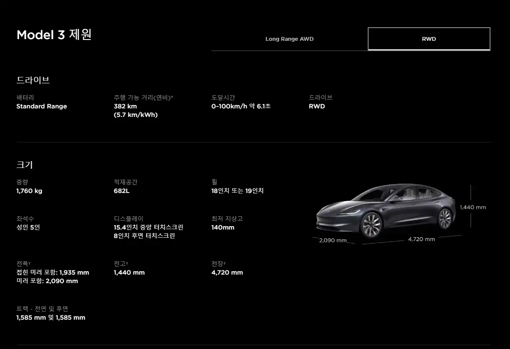Click the '최저 지상고' label
This screenshot has height=349, width=510.
pos(227,218)
